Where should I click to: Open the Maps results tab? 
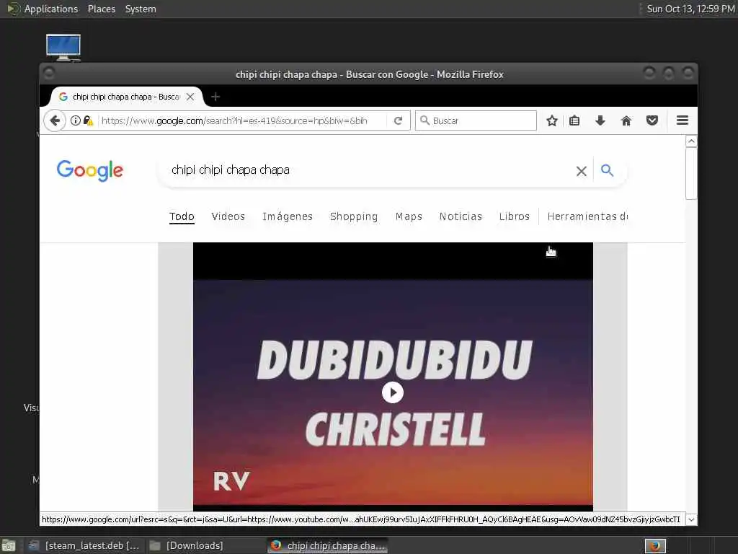409,216
